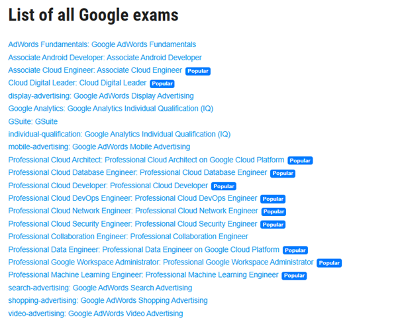
Task: View the Professional Cloud Database Engineer exam
Action: 137,172
